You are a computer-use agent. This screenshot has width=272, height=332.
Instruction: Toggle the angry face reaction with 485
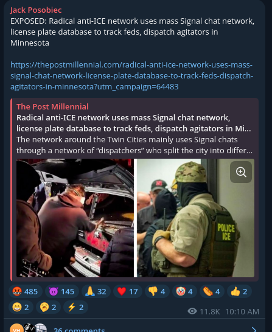[x=26, y=291]
